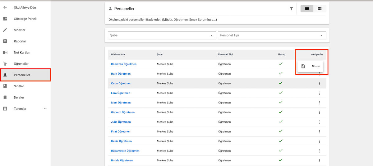Click account checkmark for Julia Öğretmen

coord(281,122)
